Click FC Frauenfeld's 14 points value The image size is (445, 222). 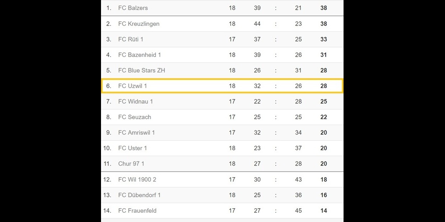(x=324, y=210)
